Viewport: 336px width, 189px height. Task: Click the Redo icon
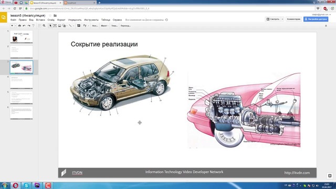click(x=29, y=26)
